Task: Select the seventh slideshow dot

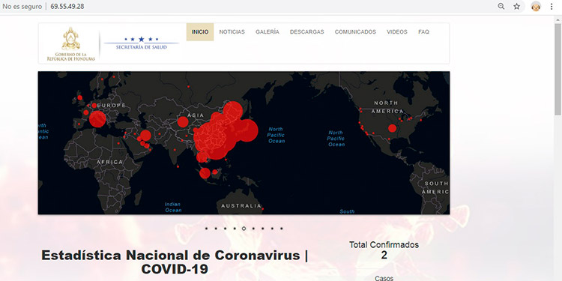Action: [x=263, y=229]
